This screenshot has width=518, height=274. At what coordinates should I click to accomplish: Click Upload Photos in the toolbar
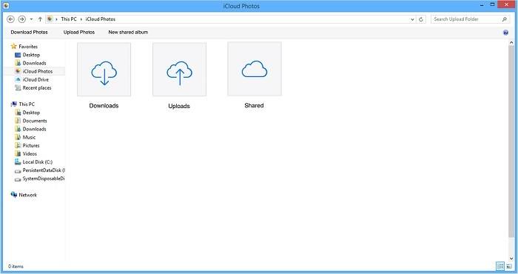click(79, 32)
